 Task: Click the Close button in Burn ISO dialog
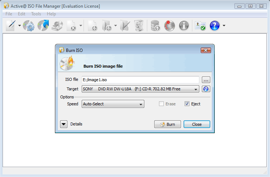point(197,124)
